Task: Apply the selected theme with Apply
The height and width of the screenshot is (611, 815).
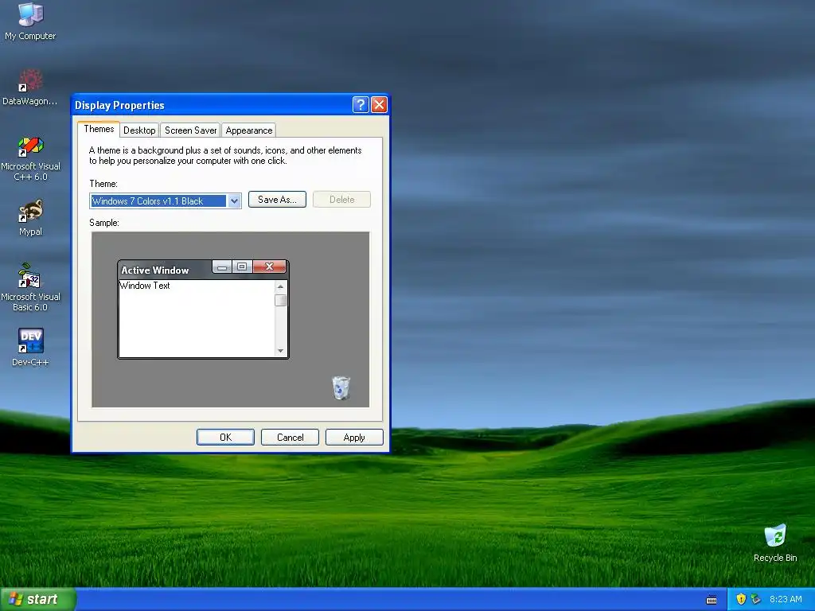Action: [x=354, y=438]
